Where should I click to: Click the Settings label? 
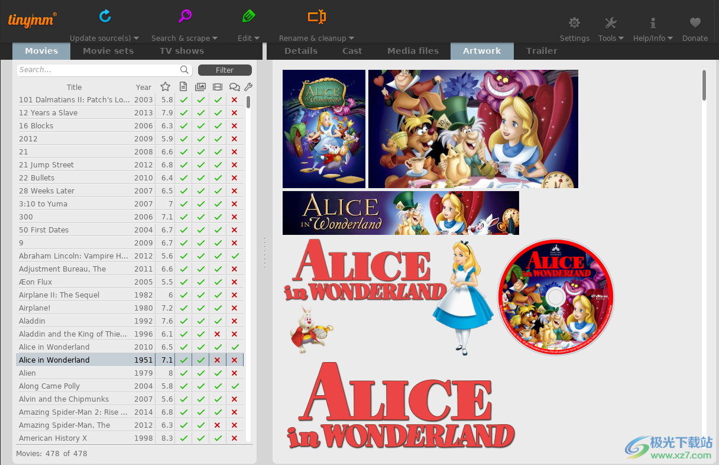(575, 38)
